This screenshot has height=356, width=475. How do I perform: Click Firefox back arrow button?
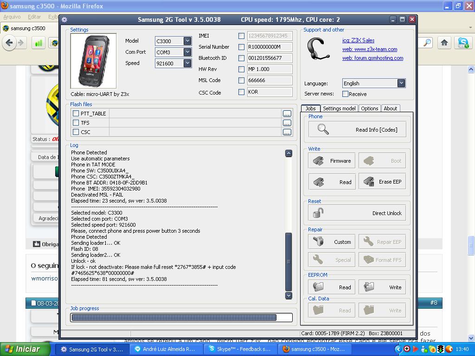tap(9, 43)
